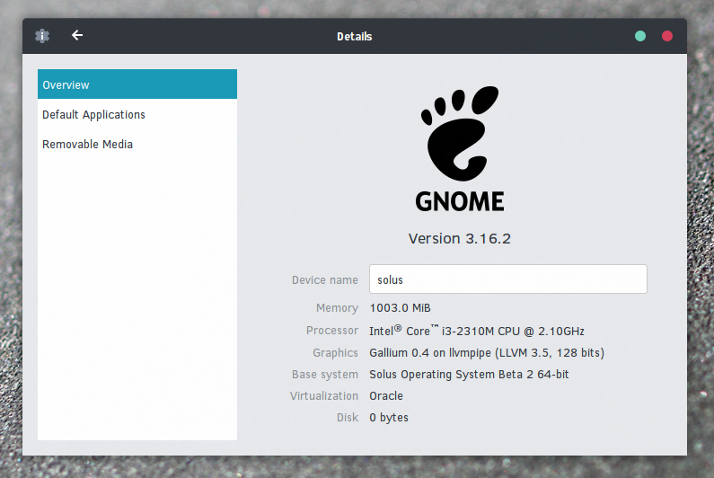Select the Overview sidebar item
Image resolution: width=714 pixels, height=478 pixels.
137,84
